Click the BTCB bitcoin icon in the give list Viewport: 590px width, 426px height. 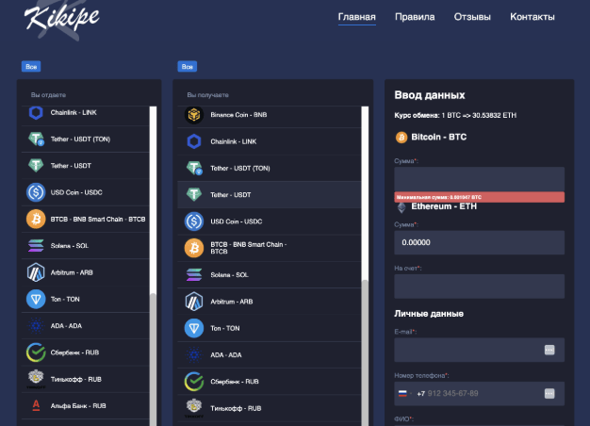tap(36, 219)
